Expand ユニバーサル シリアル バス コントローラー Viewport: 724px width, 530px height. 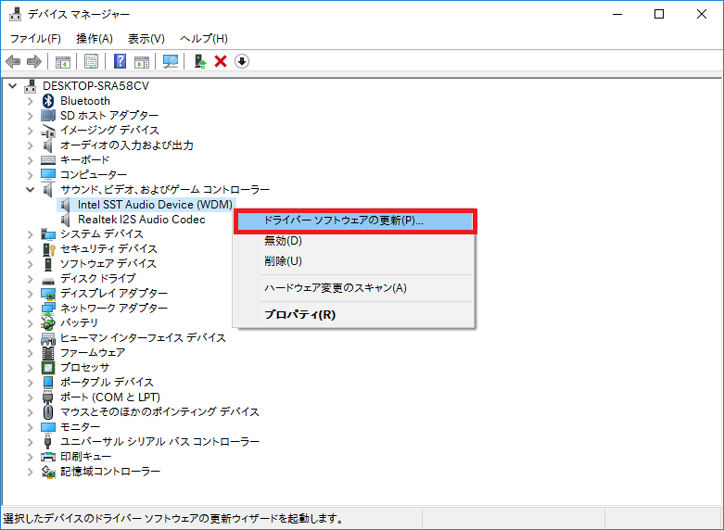(30, 442)
